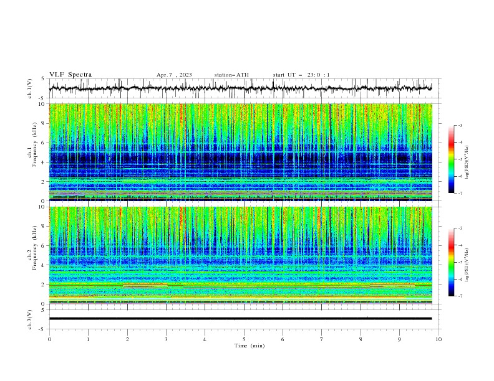Click the "ch.3(V)" axis label
Image resolution: width=494 pixels, height=381 pixels.
tap(30, 319)
